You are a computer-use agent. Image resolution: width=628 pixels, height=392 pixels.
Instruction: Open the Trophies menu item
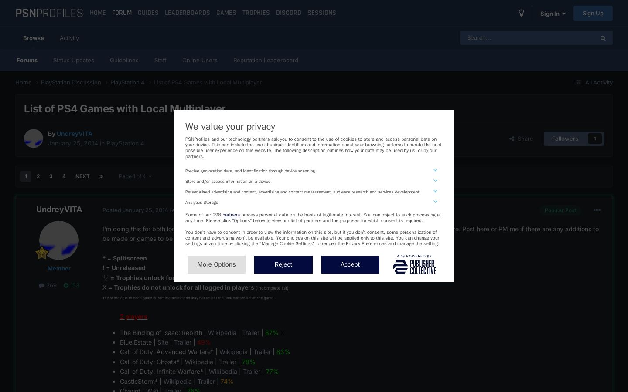coord(256,13)
